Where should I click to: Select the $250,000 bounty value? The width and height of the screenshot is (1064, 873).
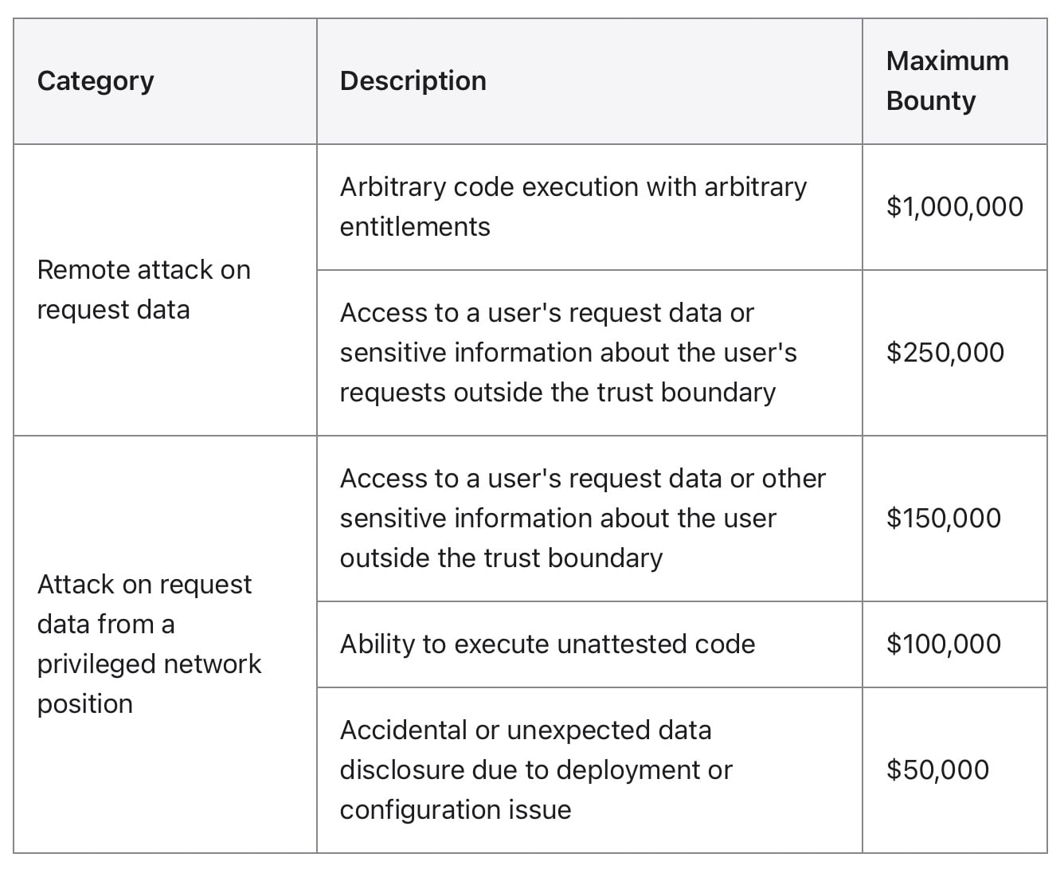945,353
